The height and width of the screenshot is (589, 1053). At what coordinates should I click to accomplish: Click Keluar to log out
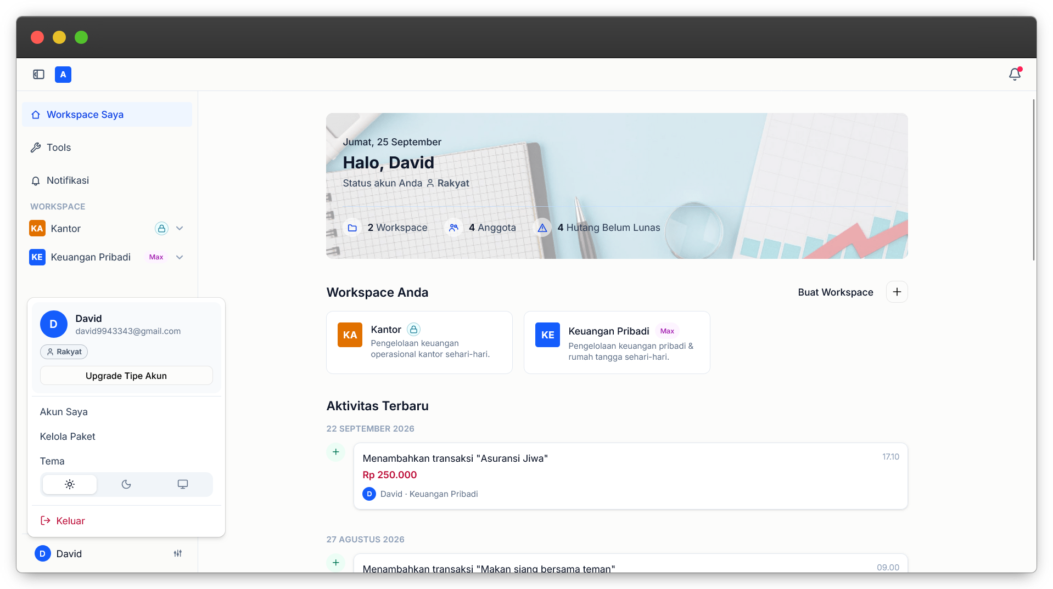(126, 521)
